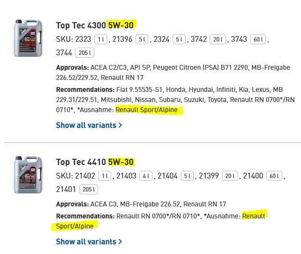Open the Top Tec 4300 5W-30 product title
301x254 pixels.
tap(96, 25)
